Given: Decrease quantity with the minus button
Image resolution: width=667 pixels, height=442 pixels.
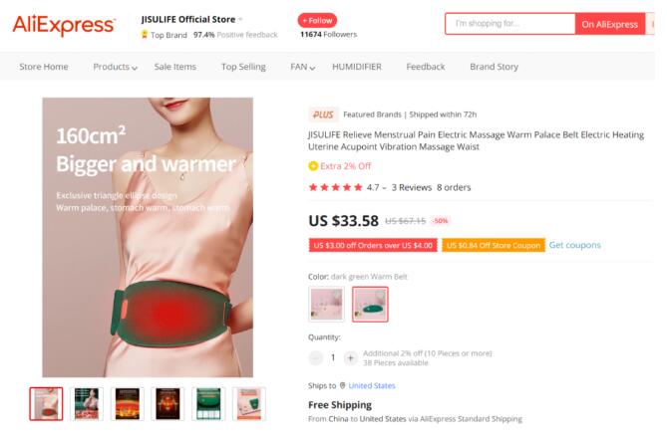Looking at the screenshot, I should [316, 358].
